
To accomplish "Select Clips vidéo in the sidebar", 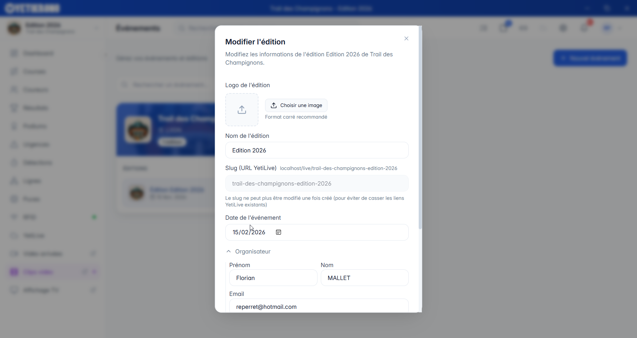I will (x=38, y=272).
